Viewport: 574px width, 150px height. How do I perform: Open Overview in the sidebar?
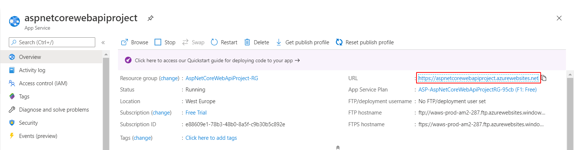pyautogui.click(x=51, y=57)
